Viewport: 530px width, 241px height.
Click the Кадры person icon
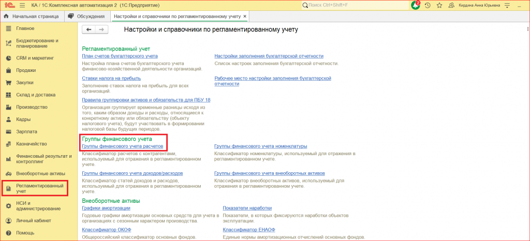(9, 119)
